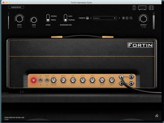Open Audio Setup
Viewport: 164px width, 123px height.
16,7
